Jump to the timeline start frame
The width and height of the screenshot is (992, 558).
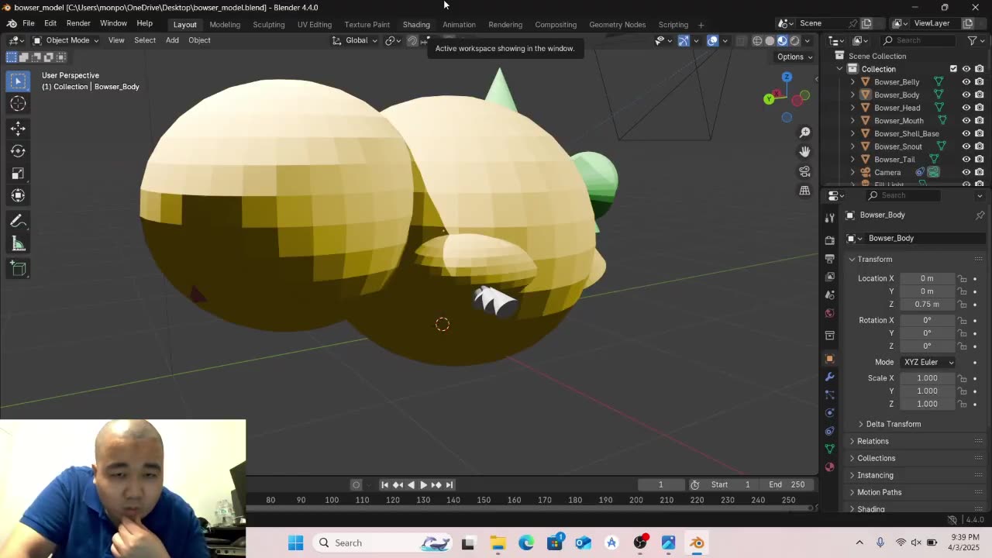[384, 484]
